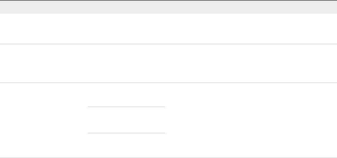Click the divider line below the first row
This screenshot has width=337, height=158.
click(168, 44)
